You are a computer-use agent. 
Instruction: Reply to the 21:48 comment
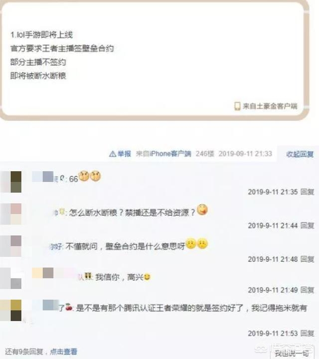pyautogui.click(x=307, y=259)
